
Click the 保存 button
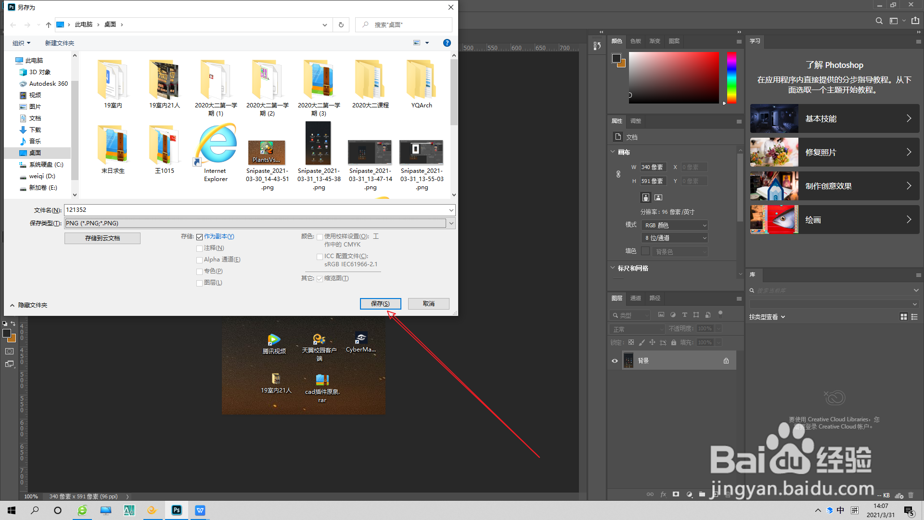(380, 304)
